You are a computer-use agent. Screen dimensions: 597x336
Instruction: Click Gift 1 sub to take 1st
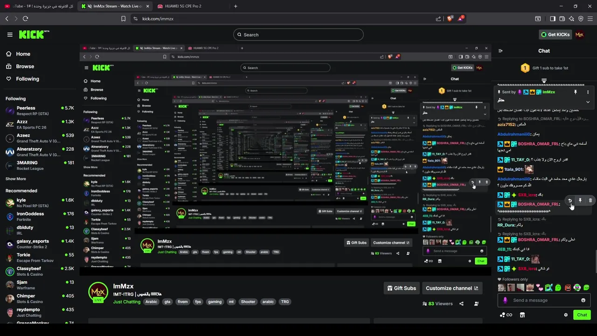point(544,68)
